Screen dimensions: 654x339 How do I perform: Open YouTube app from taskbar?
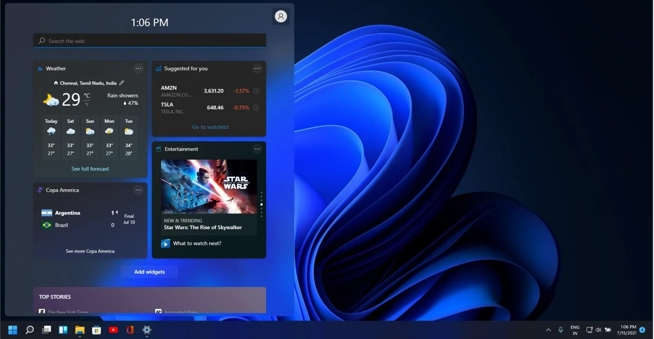pyautogui.click(x=113, y=330)
